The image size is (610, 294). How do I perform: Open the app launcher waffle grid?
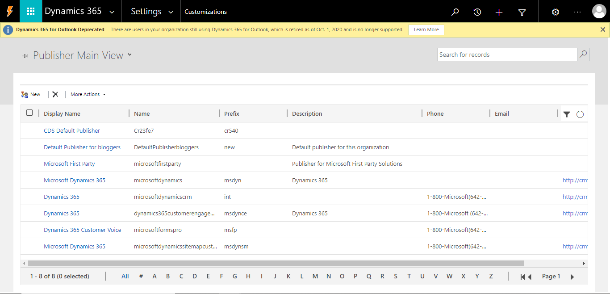tap(30, 12)
